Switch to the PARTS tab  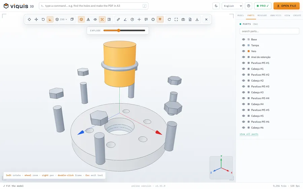251,15
